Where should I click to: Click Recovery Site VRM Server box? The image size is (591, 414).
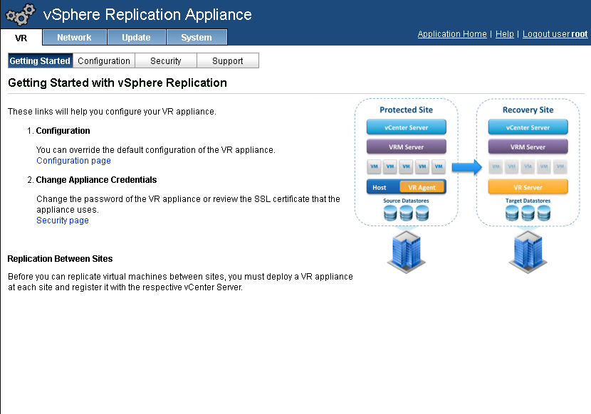coord(528,147)
